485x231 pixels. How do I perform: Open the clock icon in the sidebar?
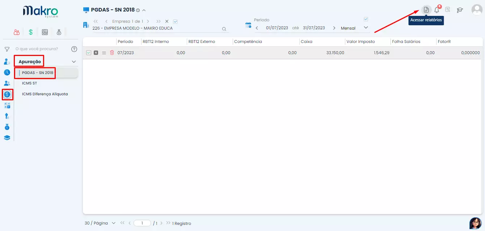click(7, 72)
